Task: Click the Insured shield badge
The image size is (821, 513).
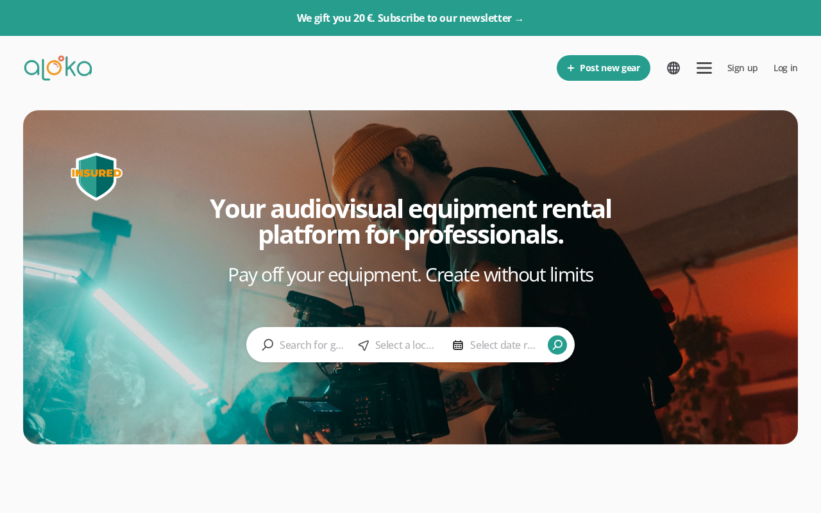Action: coord(96,176)
